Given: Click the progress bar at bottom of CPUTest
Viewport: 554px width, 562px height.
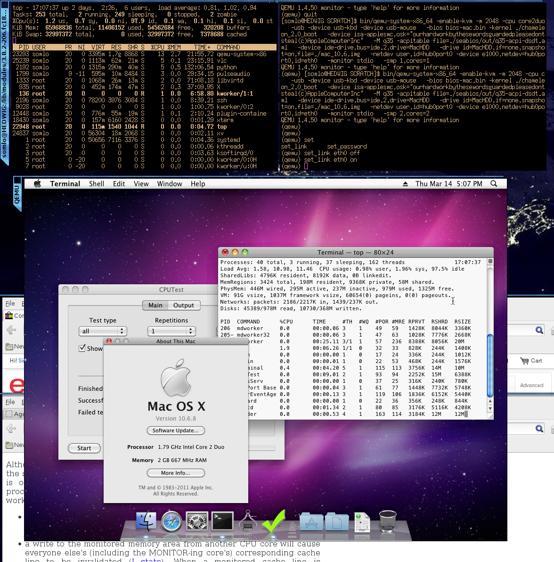Looking at the screenshot, I should [262, 448].
